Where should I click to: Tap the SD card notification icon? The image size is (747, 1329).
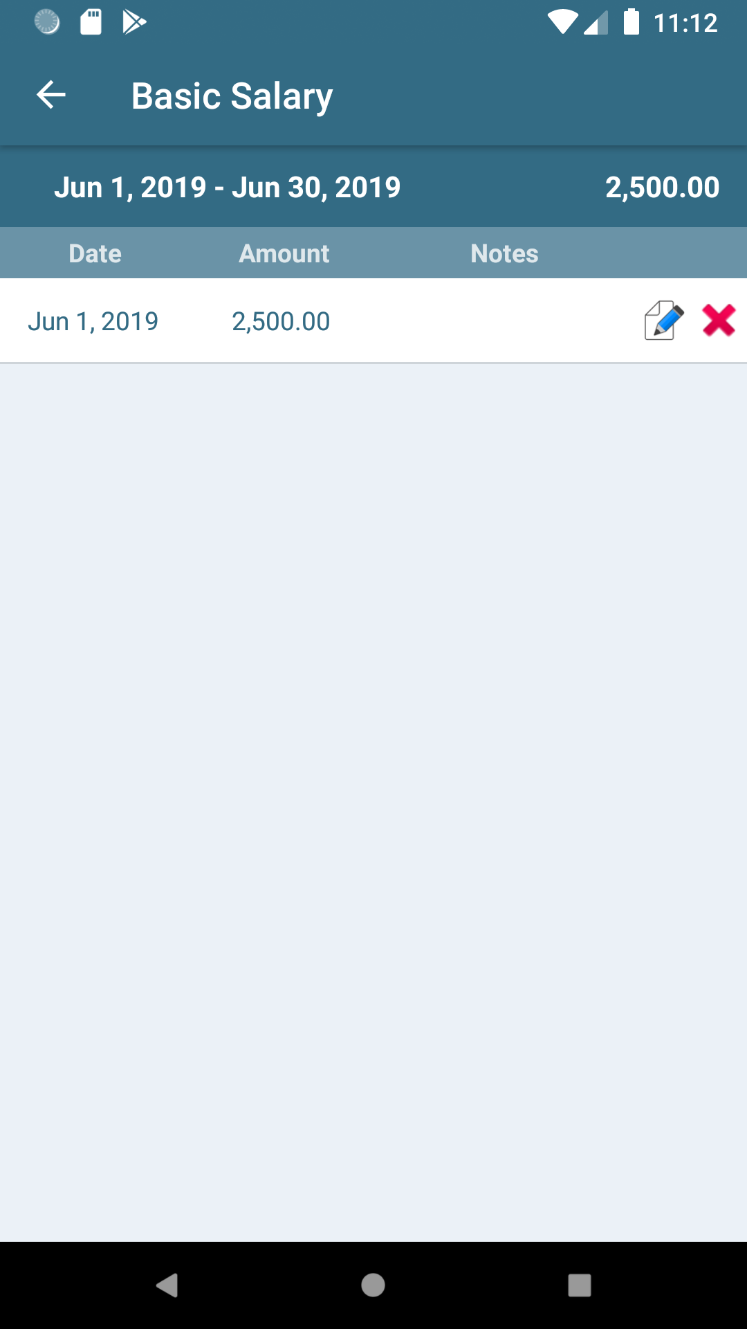click(91, 22)
